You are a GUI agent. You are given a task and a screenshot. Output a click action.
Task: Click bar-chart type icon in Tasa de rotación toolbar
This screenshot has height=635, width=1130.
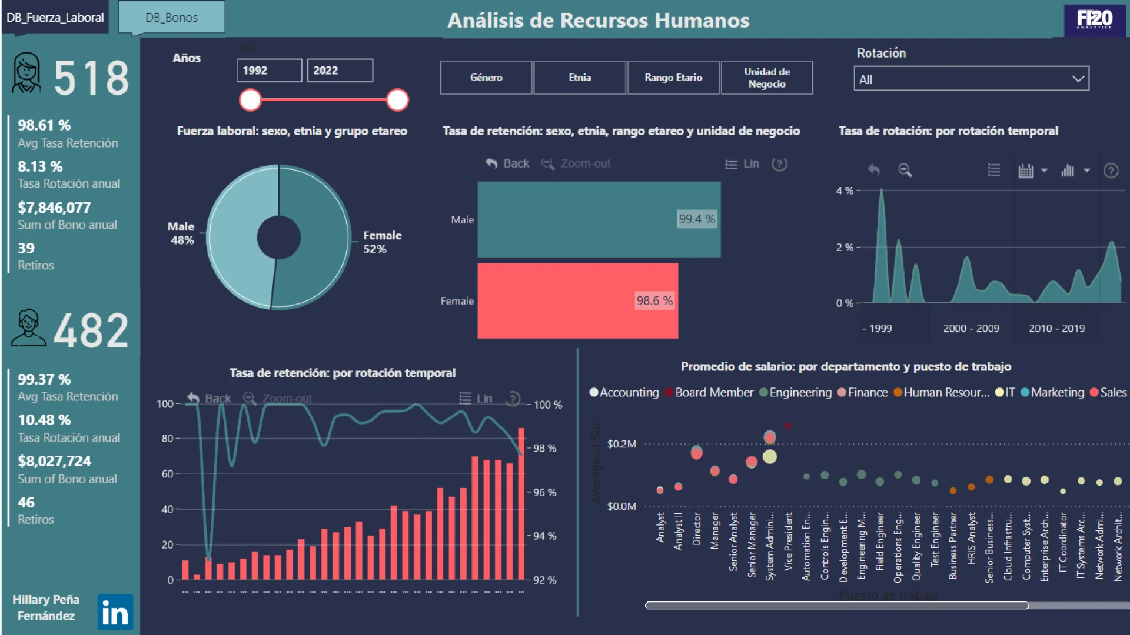pos(1068,171)
